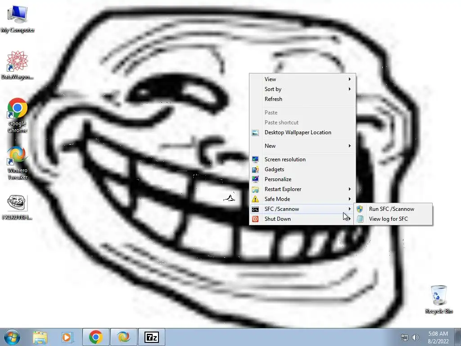This screenshot has width=461, height=346.
Task: Expand the Sort by submenu
Action: tap(303, 89)
